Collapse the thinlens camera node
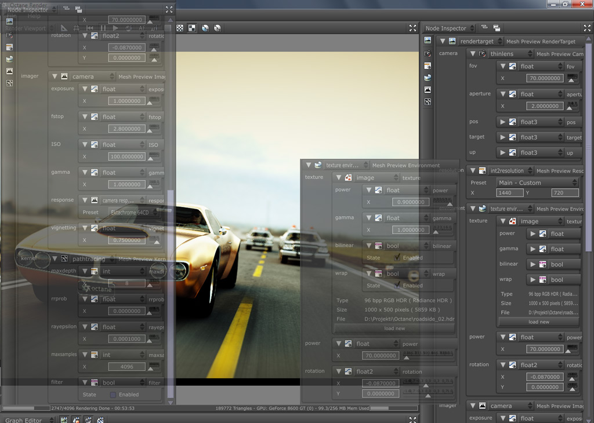Image resolution: width=594 pixels, height=423 pixels. click(x=472, y=54)
